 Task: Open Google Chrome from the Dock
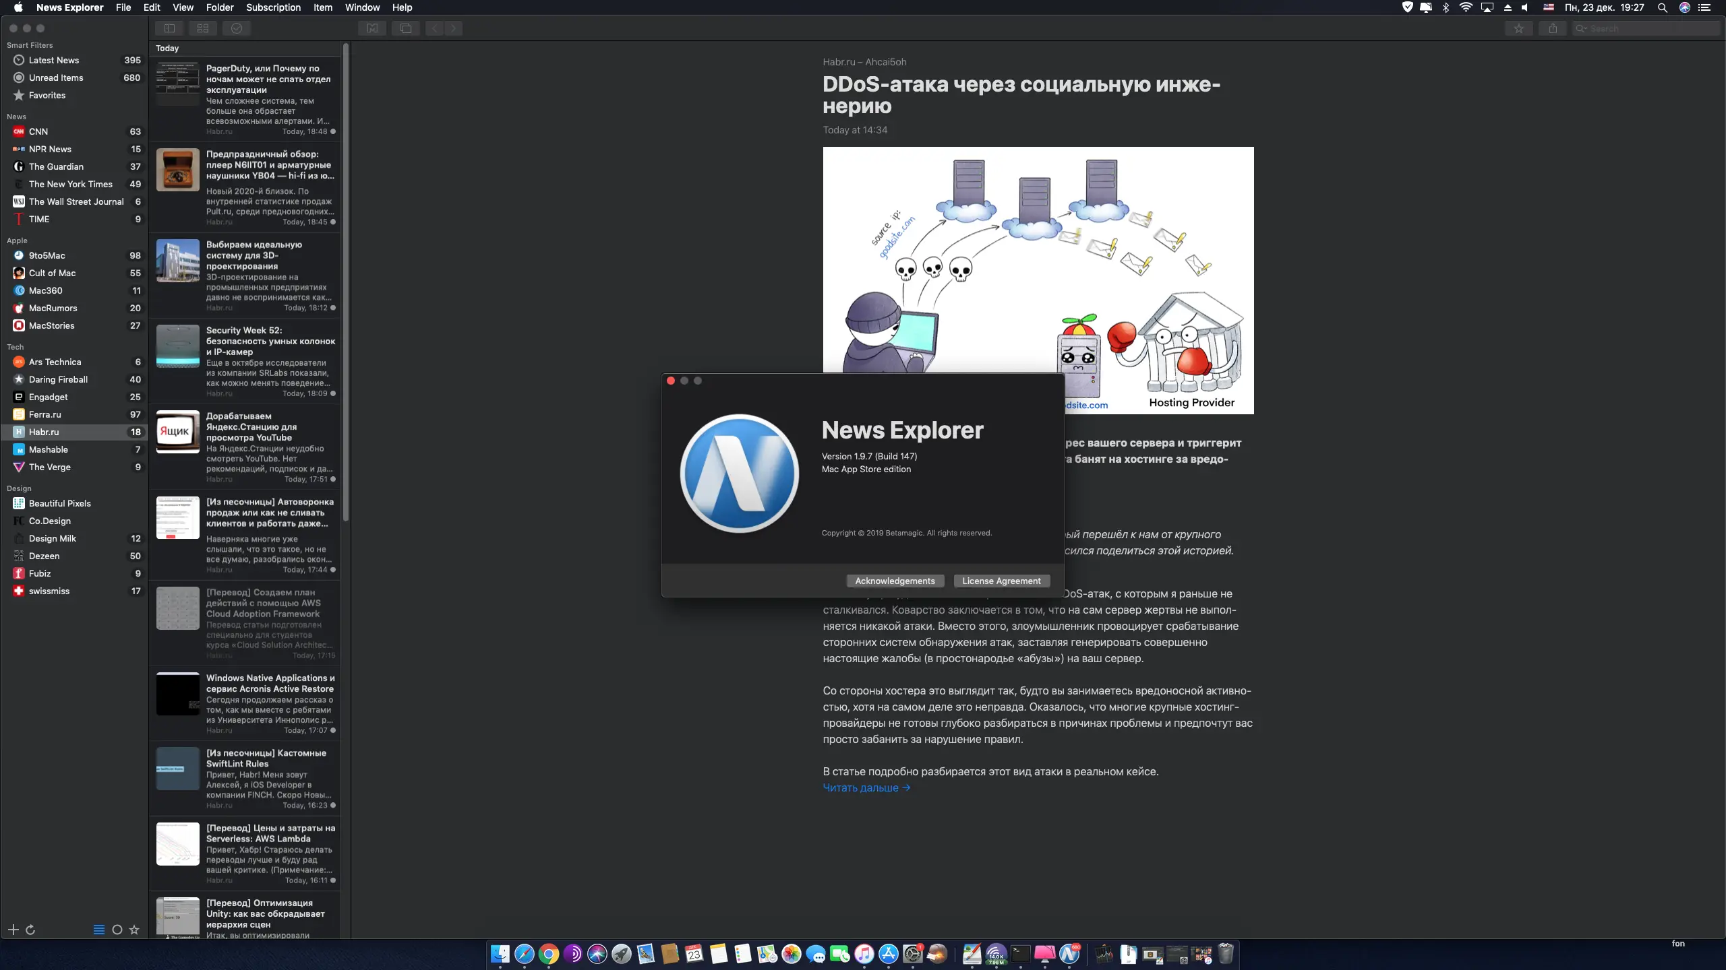(548, 954)
